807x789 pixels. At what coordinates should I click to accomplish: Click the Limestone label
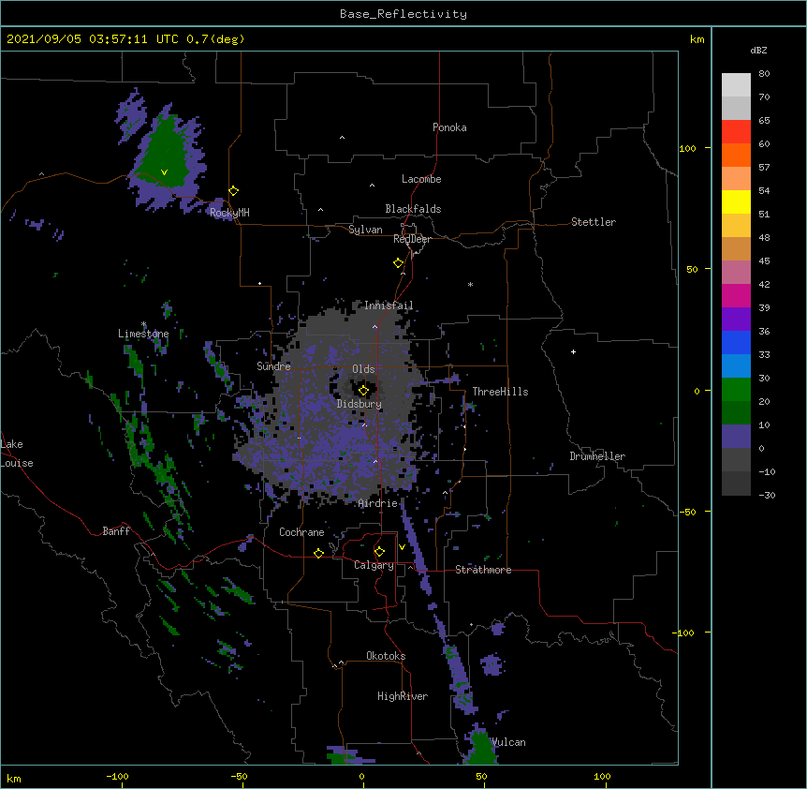(x=143, y=334)
